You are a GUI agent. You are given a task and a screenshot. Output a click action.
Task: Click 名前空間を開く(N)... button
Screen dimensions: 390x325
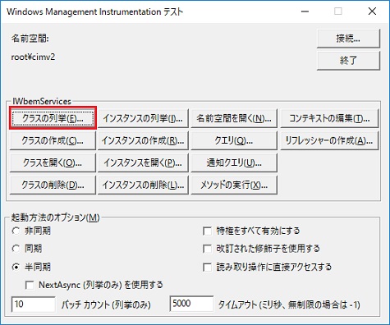[x=234, y=118]
